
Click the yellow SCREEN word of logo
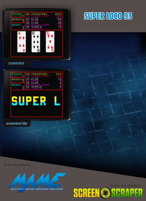point(87,193)
